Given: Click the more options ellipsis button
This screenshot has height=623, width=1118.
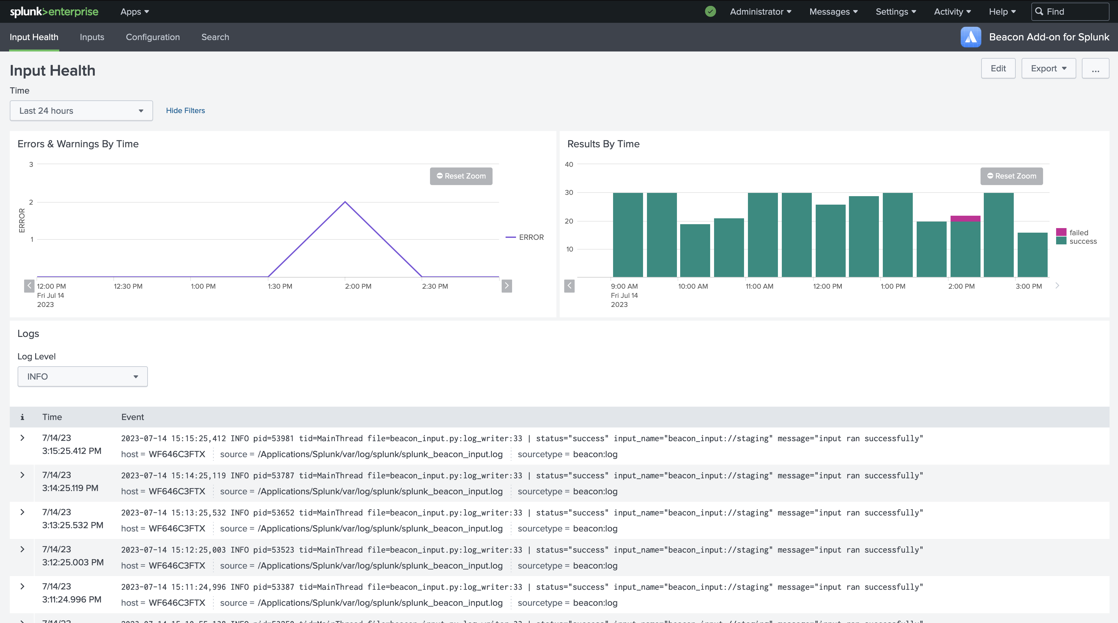Looking at the screenshot, I should coord(1096,69).
